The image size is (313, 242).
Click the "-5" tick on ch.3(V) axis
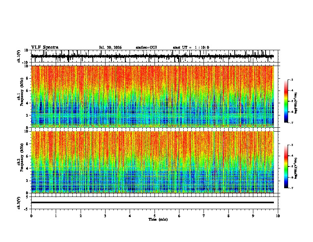(x=27, y=209)
